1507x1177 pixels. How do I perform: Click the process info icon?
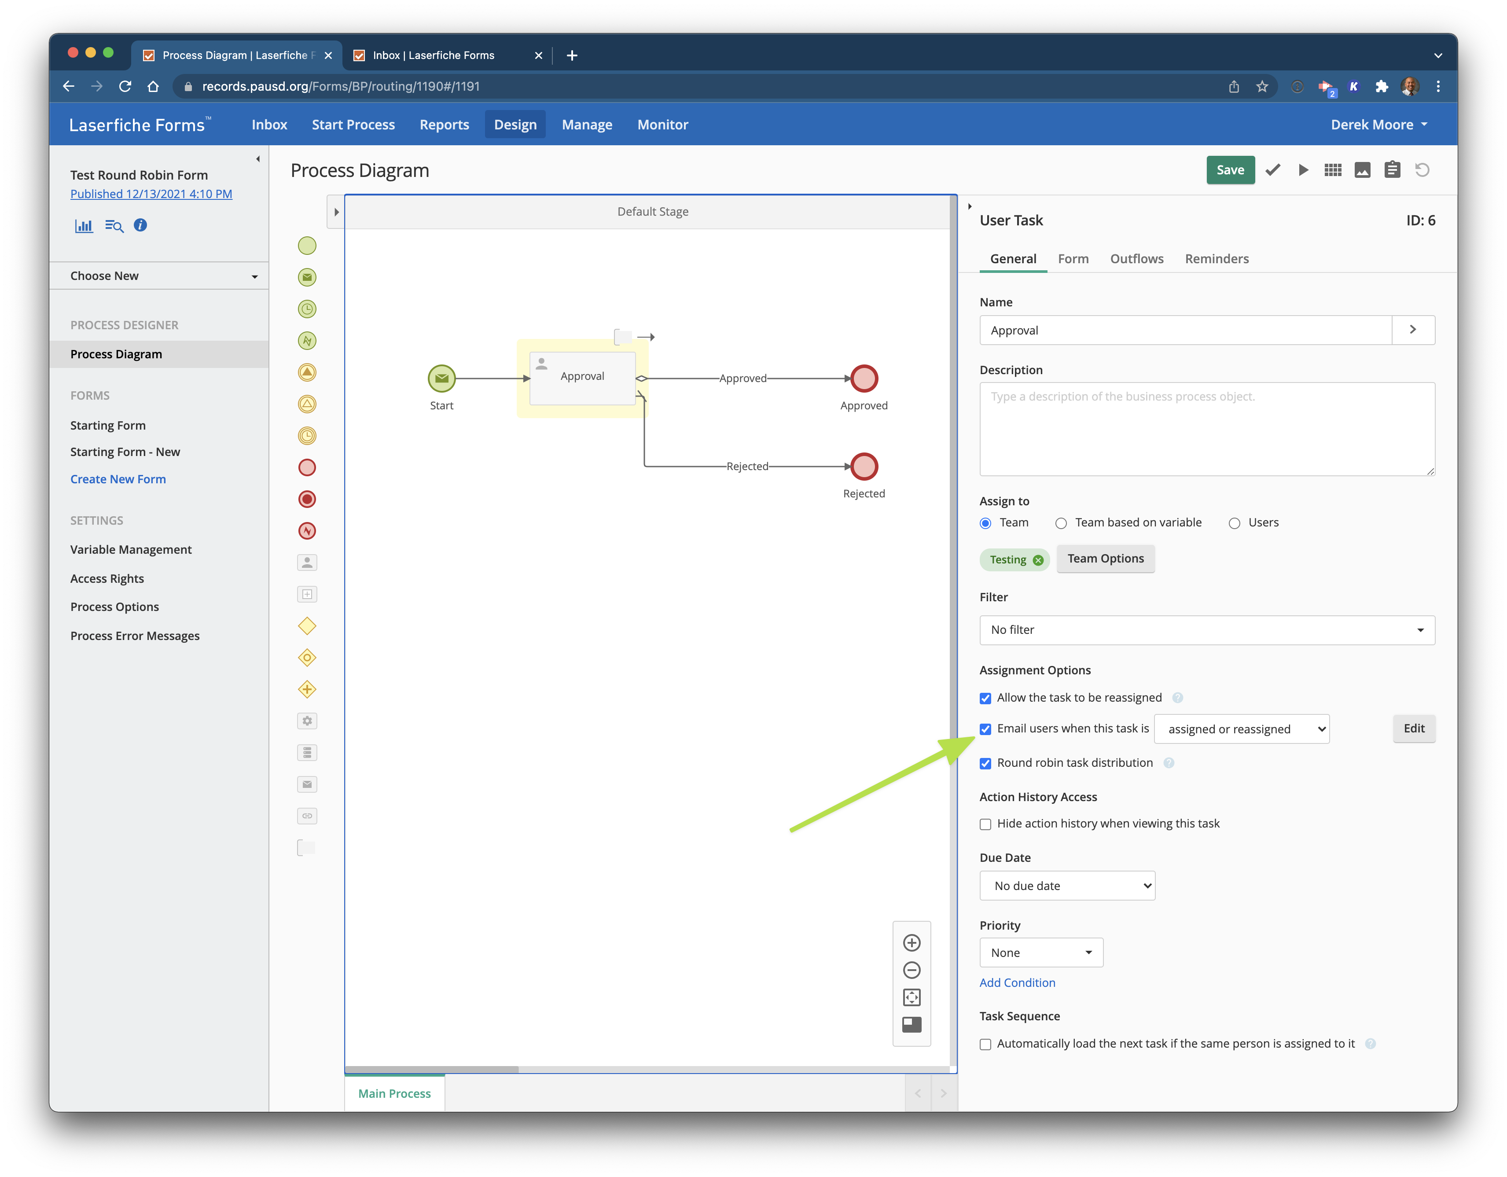[x=140, y=225]
